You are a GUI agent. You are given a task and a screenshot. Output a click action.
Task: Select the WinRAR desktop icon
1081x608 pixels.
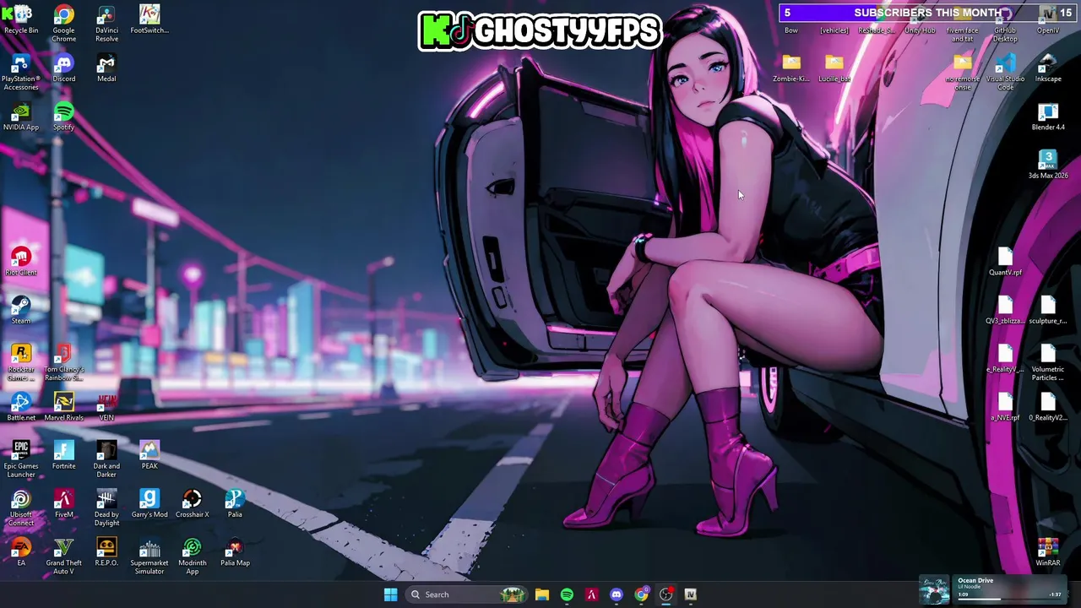(x=1048, y=552)
